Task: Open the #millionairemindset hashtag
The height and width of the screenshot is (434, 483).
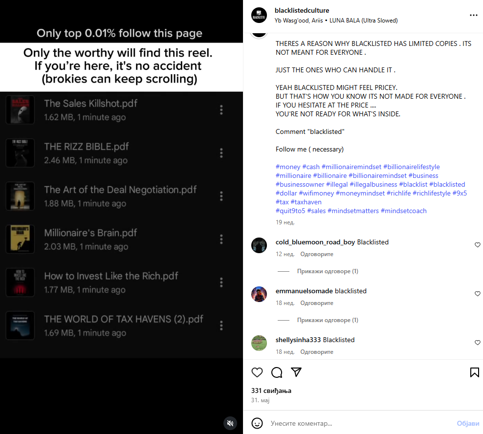Action: coord(351,167)
